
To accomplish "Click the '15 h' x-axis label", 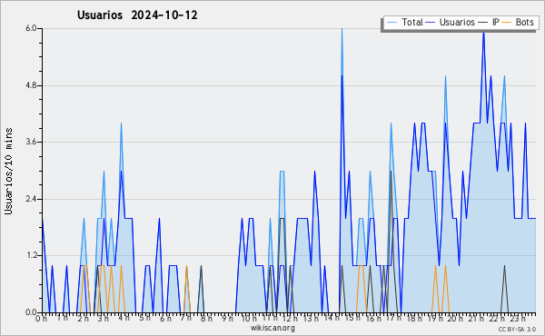I will [x=352, y=318].
